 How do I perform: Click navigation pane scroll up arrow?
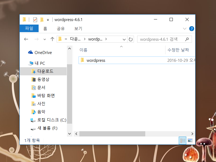pos(70,49)
